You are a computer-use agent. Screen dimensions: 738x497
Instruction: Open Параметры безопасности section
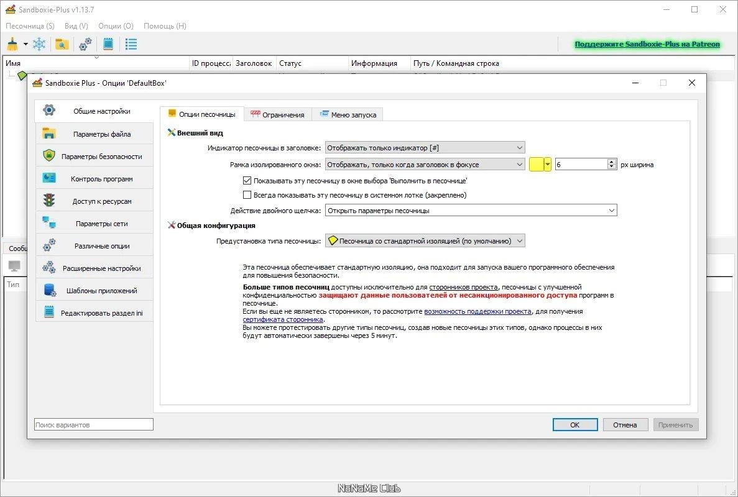(94, 156)
